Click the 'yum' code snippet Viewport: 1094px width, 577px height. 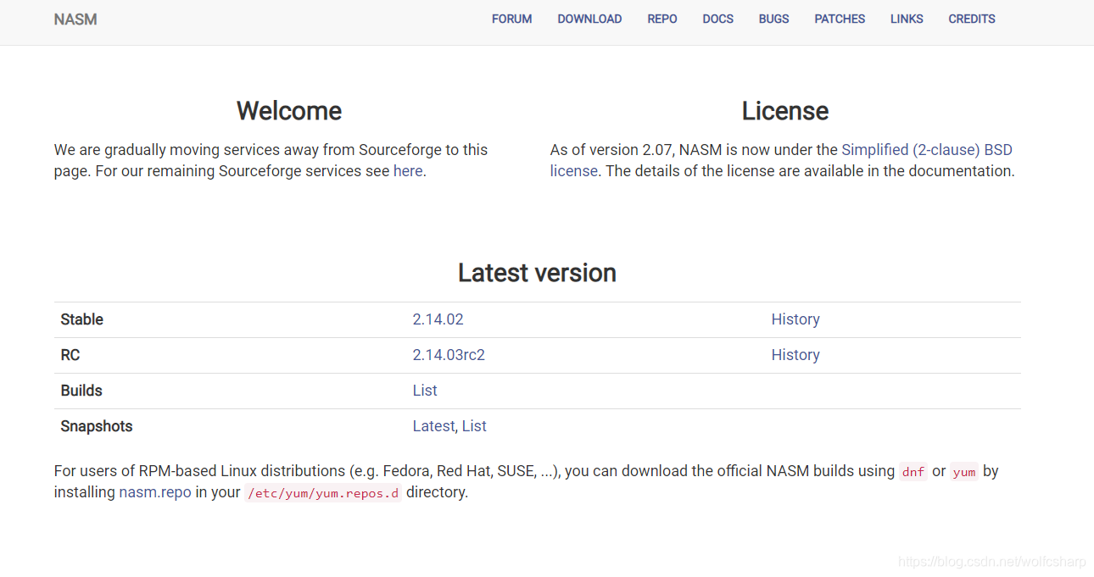point(964,472)
